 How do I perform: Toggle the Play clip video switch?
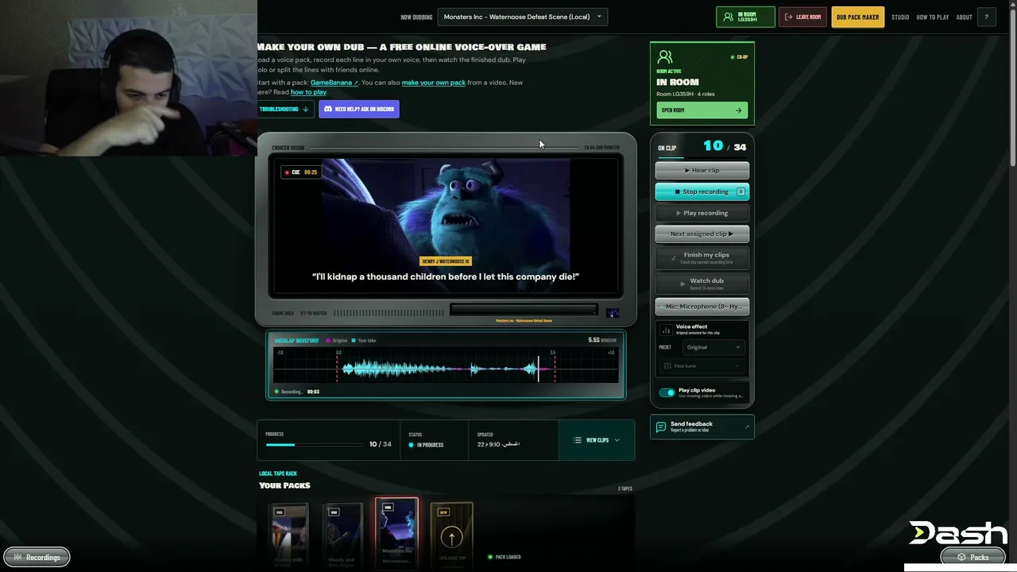coord(667,392)
